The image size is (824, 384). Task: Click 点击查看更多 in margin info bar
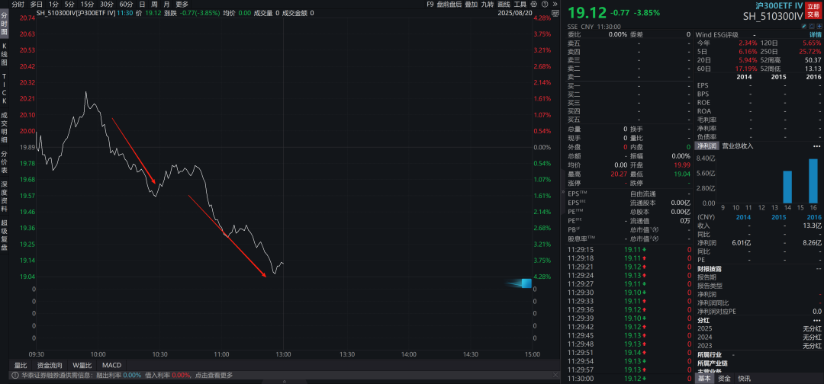214,375
